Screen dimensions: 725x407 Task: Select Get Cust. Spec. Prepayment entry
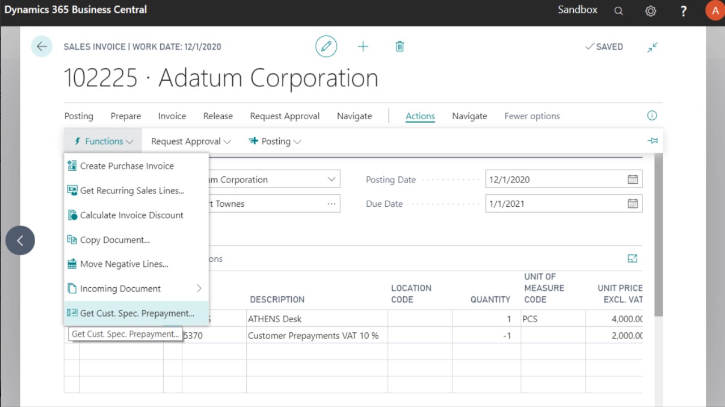tap(137, 313)
